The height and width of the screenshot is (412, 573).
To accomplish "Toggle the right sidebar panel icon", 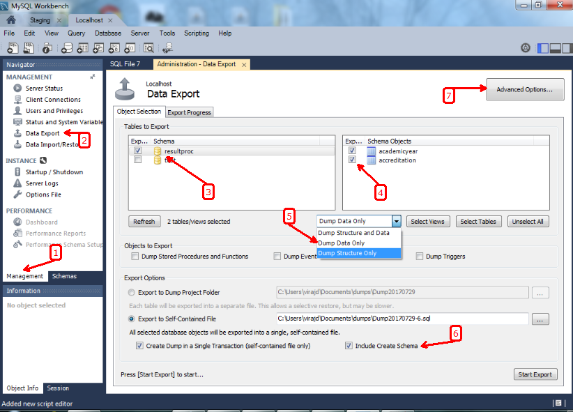I will pyautogui.click(x=567, y=48).
